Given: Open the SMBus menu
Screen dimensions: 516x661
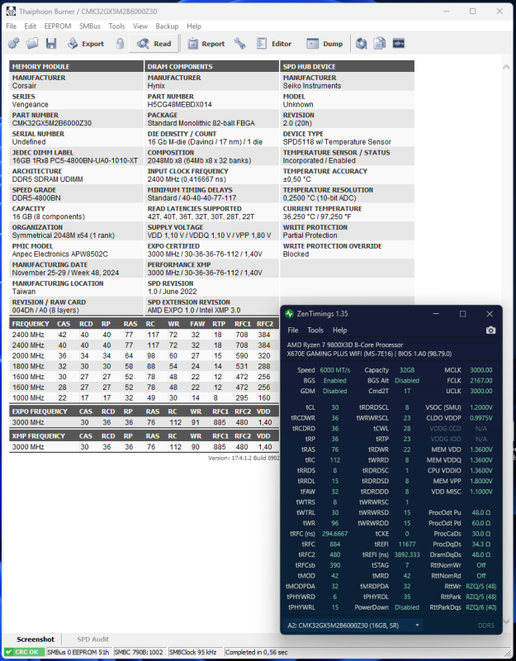Looking at the screenshot, I should click(90, 26).
